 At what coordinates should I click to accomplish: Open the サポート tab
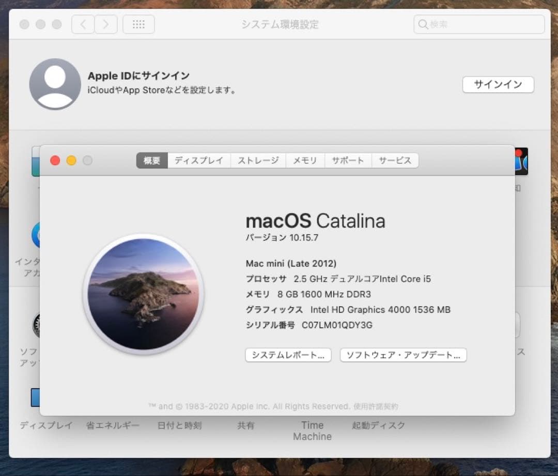pos(348,161)
